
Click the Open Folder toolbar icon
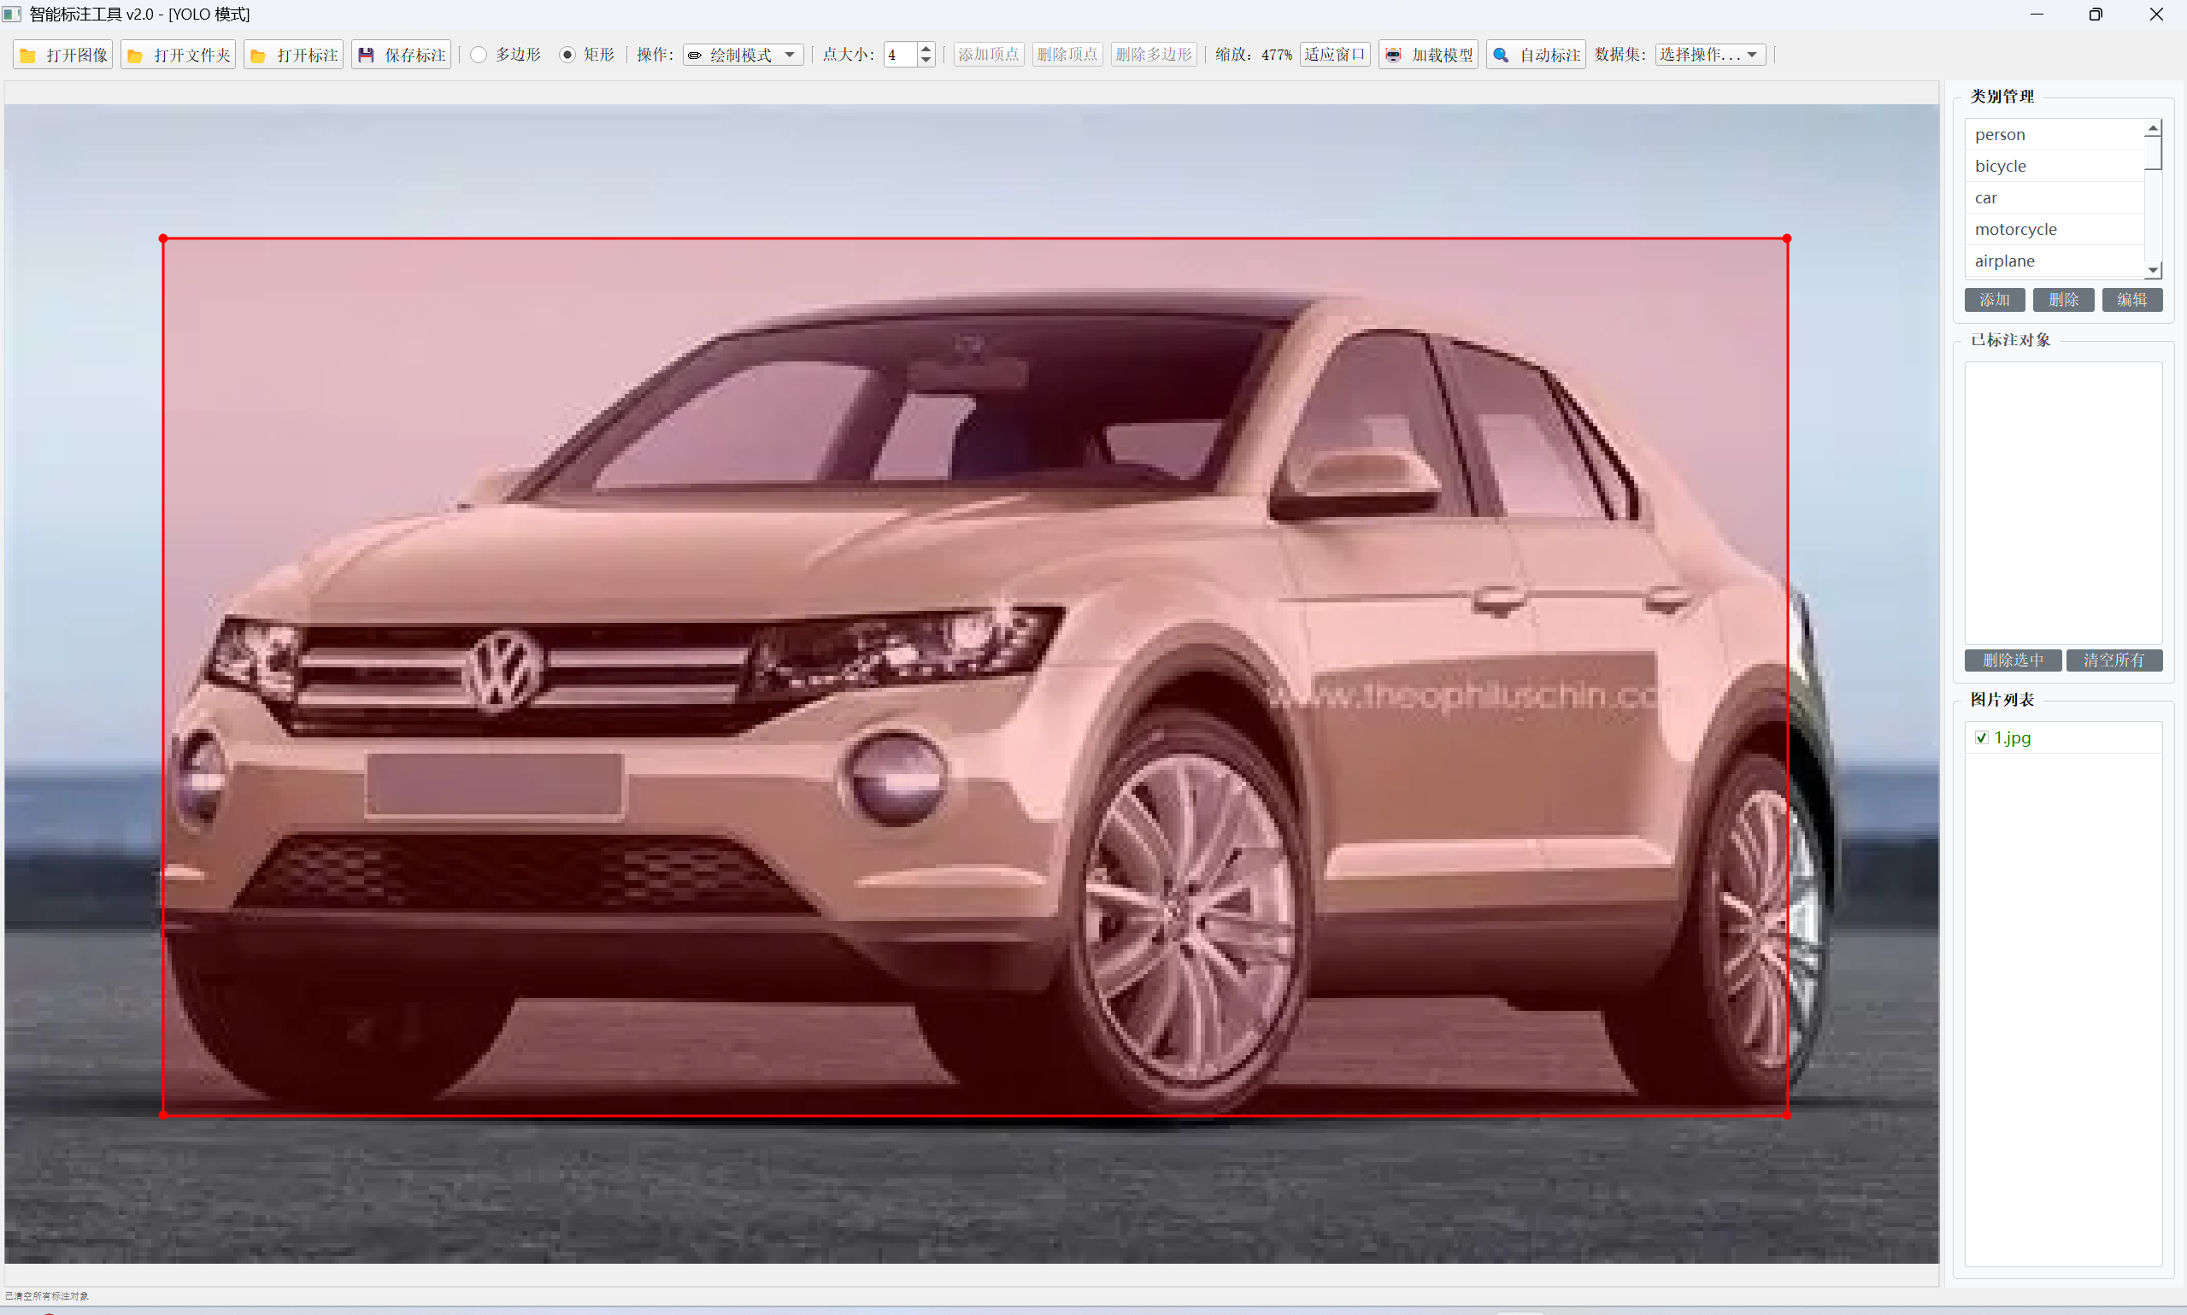pos(136,56)
